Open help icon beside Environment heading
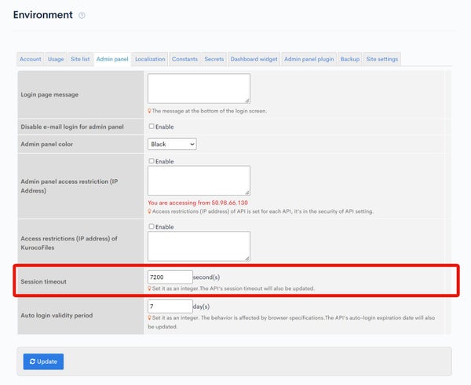 click(82, 16)
